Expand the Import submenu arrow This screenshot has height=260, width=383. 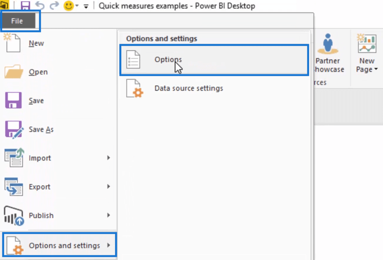[x=109, y=158]
